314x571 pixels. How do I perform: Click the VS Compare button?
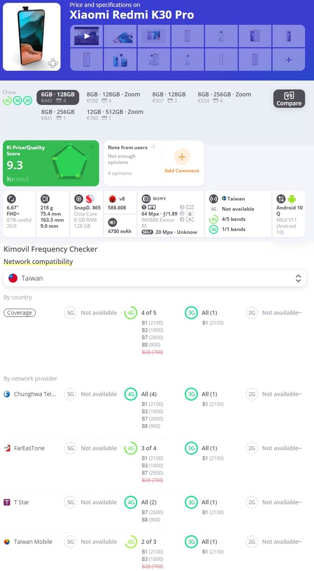click(x=289, y=99)
